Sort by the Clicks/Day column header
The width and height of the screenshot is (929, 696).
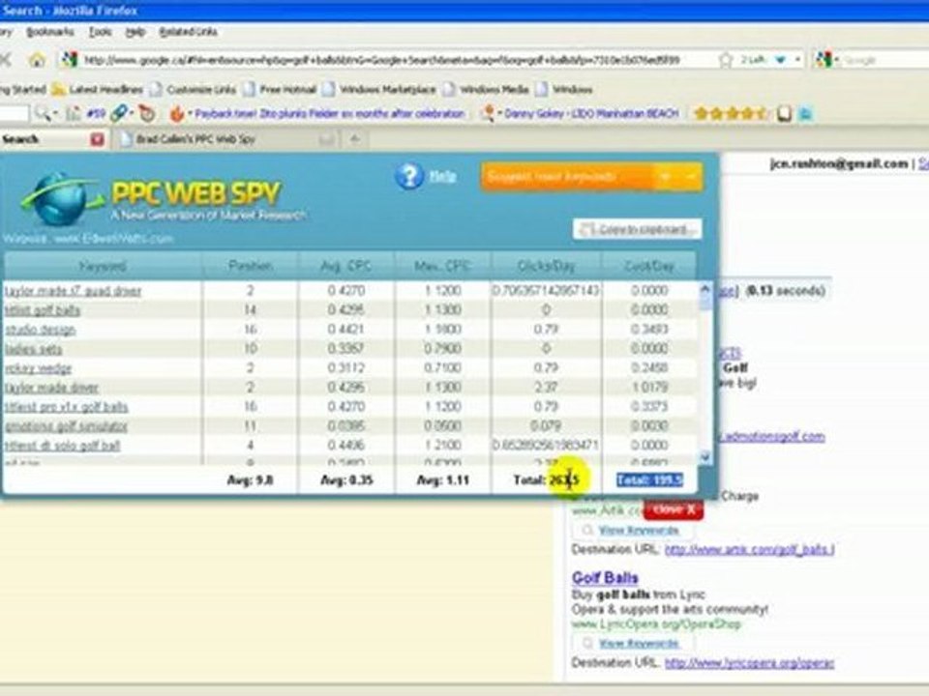pyautogui.click(x=546, y=266)
